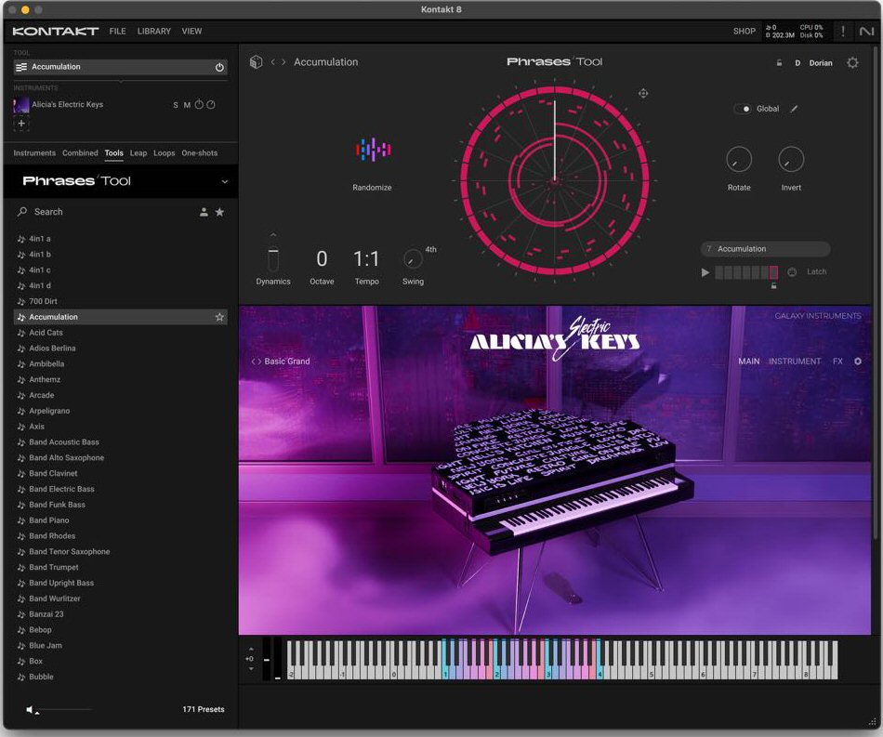883x737 pixels.
Task: Click the pencil edit icon beside Global
Action: 794,109
